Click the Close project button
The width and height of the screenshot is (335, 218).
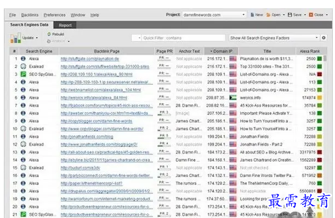pos(316,15)
